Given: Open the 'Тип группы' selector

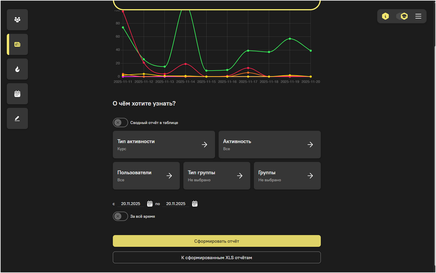Looking at the screenshot, I should 217,176.
